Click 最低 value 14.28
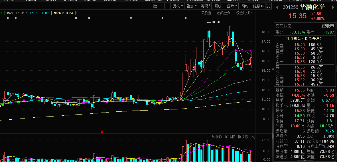Image resolution: width=337 pixels, height=162 pixels. point(329,111)
